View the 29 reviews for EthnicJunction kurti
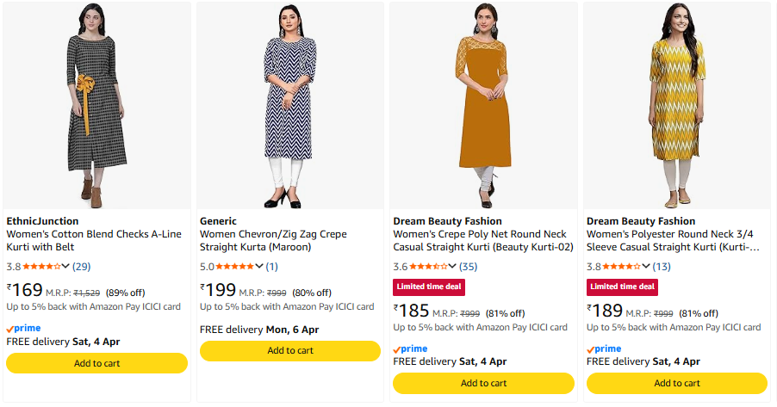This screenshot has height=407, width=777. point(82,266)
